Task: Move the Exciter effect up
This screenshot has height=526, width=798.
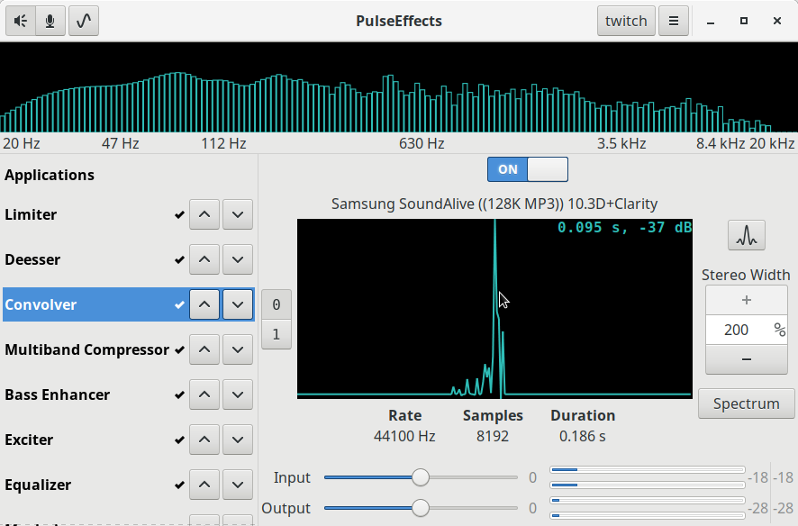Action: click(x=204, y=440)
